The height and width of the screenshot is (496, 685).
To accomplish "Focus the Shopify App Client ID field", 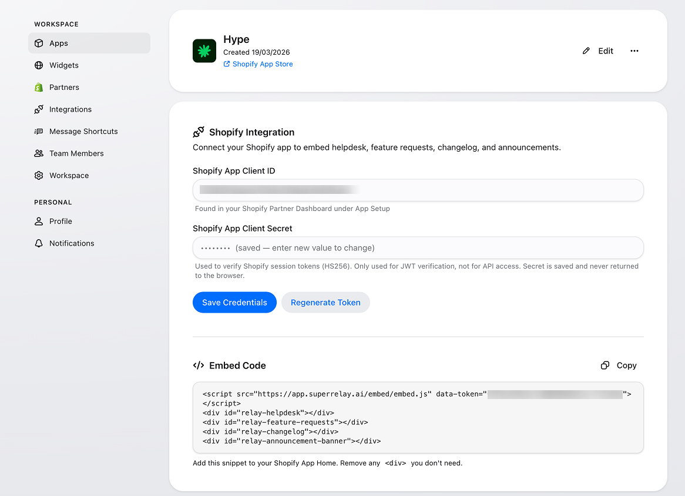I will (x=418, y=190).
